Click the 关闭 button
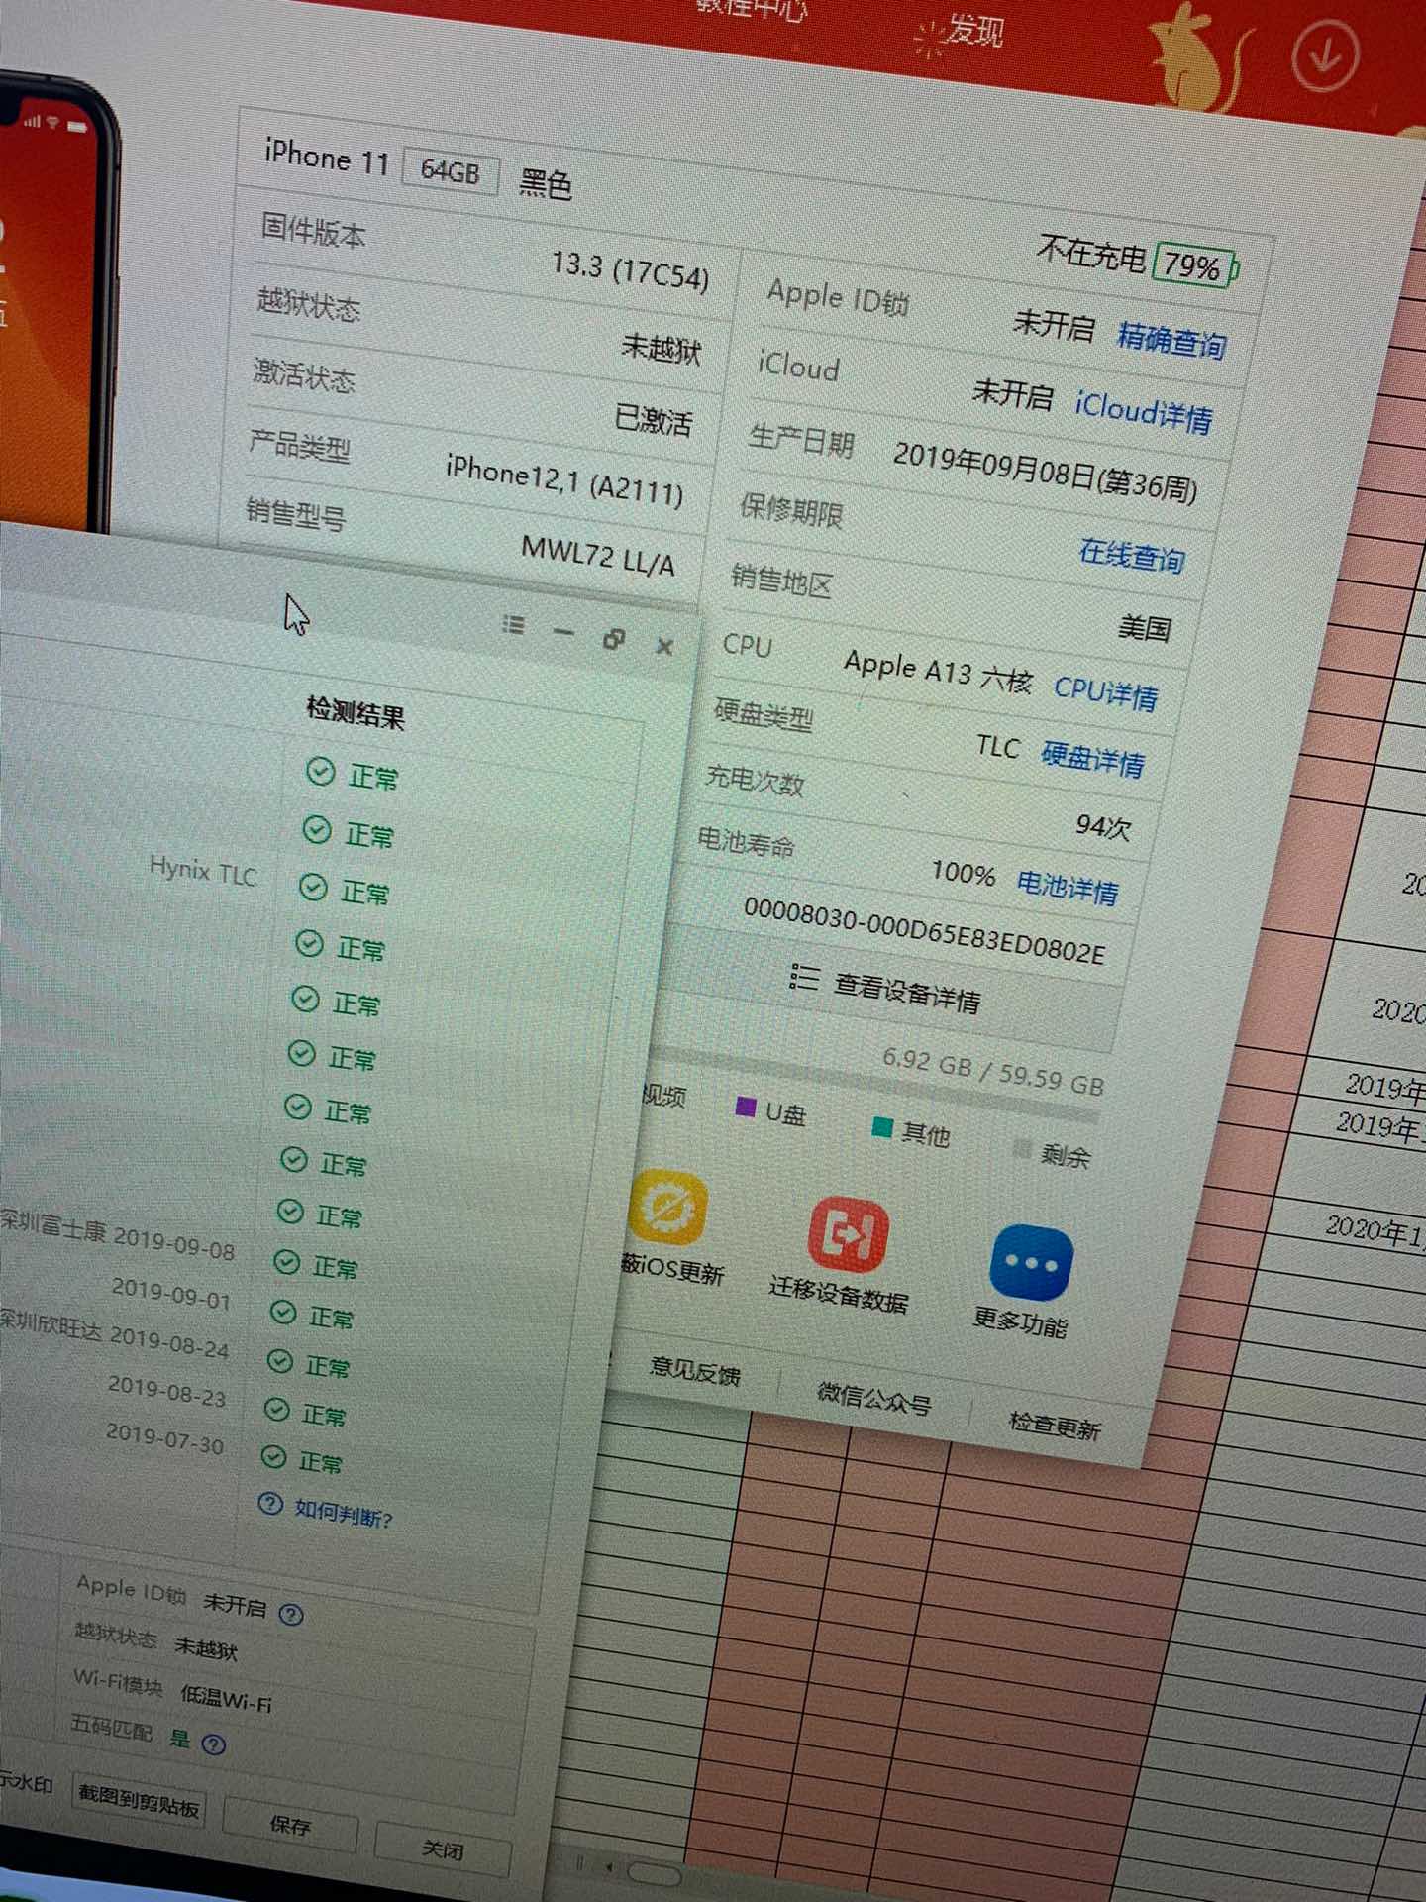This screenshot has height=1902, width=1426. (x=443, y=1849)
